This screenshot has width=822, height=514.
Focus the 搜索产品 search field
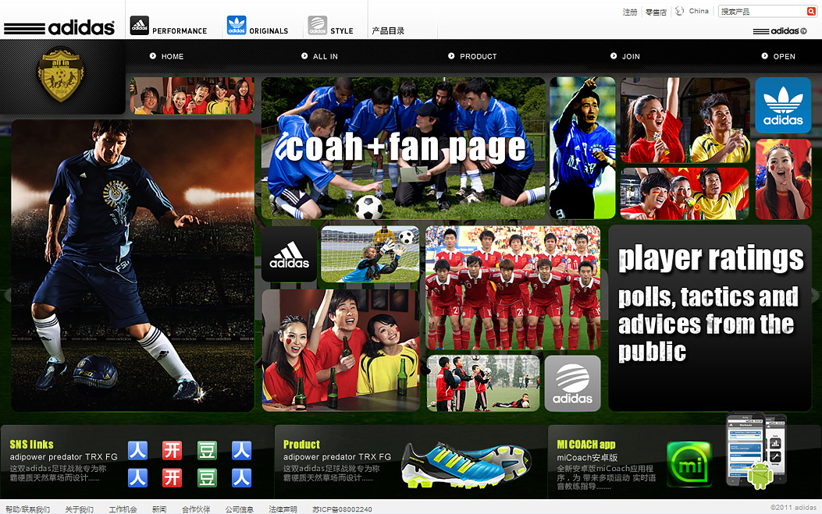click(x=763, y=12)
